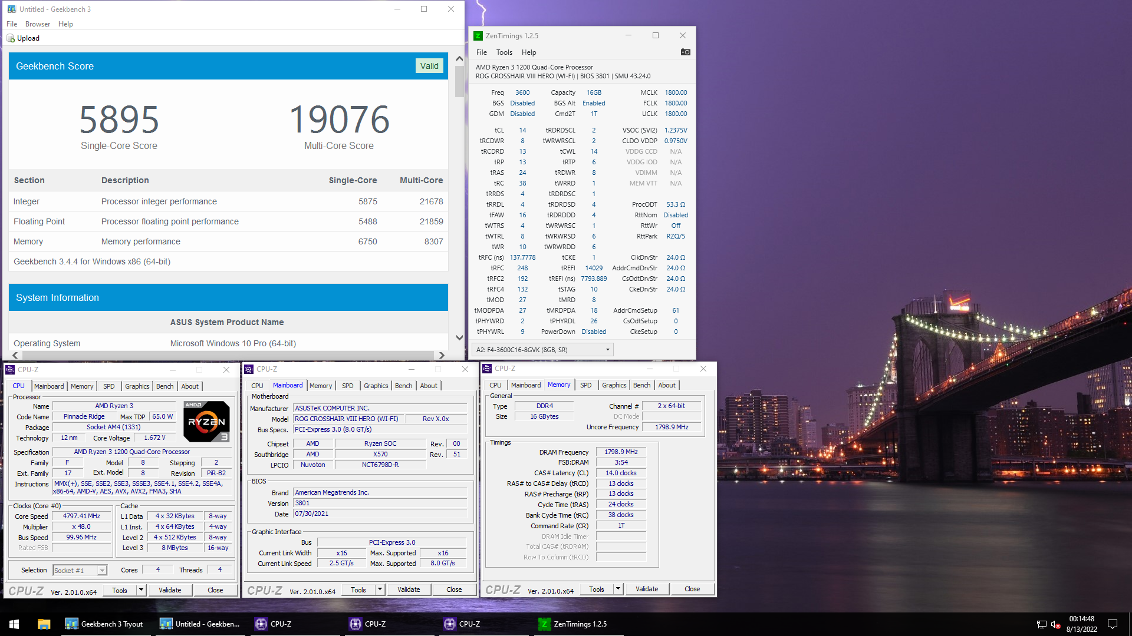Switch to Bench tab in CPU-Z CPU window
The width and height of the screenshot is (1132, 636).
164,386
